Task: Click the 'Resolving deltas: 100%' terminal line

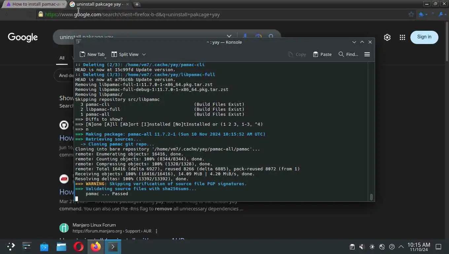Action: coord(132,179)
